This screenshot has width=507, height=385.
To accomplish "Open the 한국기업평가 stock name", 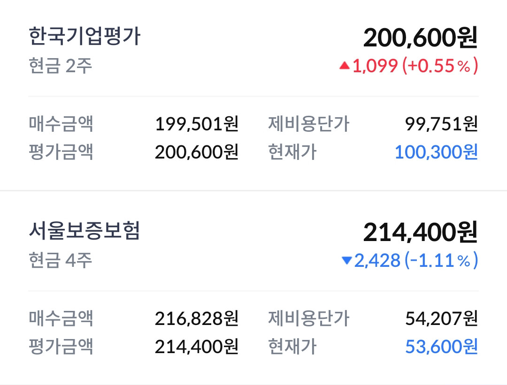I will coord(84,37).
